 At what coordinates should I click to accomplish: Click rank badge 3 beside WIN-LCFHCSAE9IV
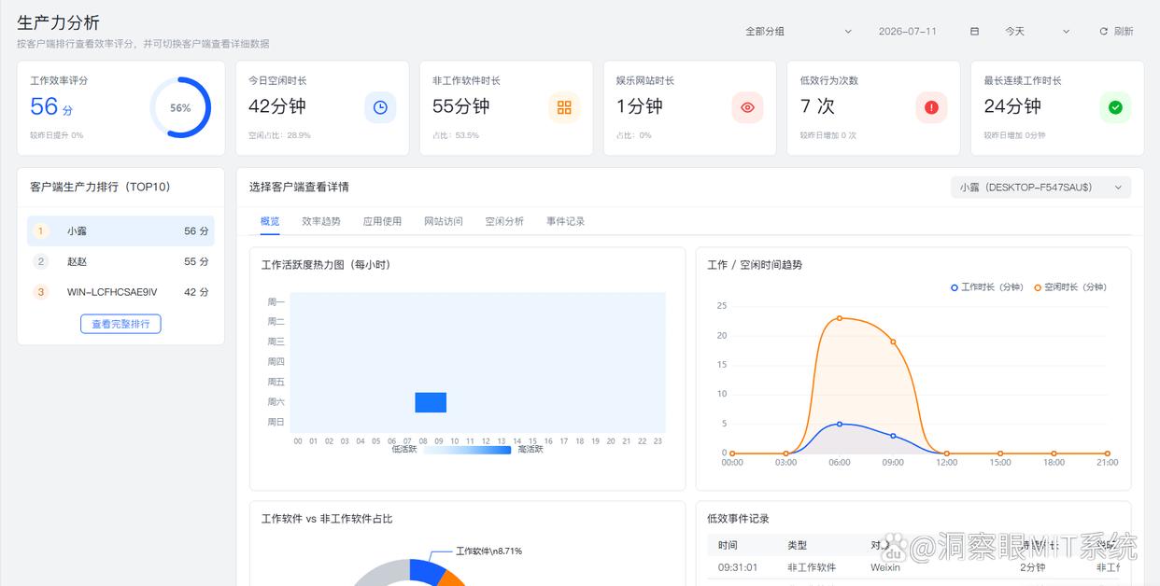(40, 292)
